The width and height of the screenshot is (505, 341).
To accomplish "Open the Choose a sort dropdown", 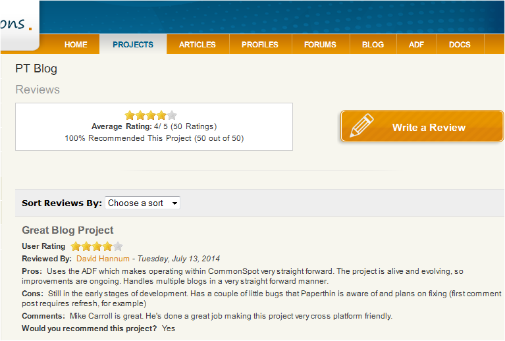I will [142, 203].
